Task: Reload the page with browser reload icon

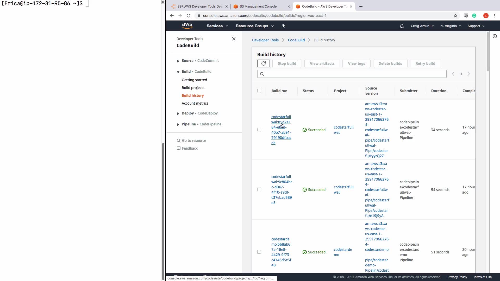Action: (189, 16)
